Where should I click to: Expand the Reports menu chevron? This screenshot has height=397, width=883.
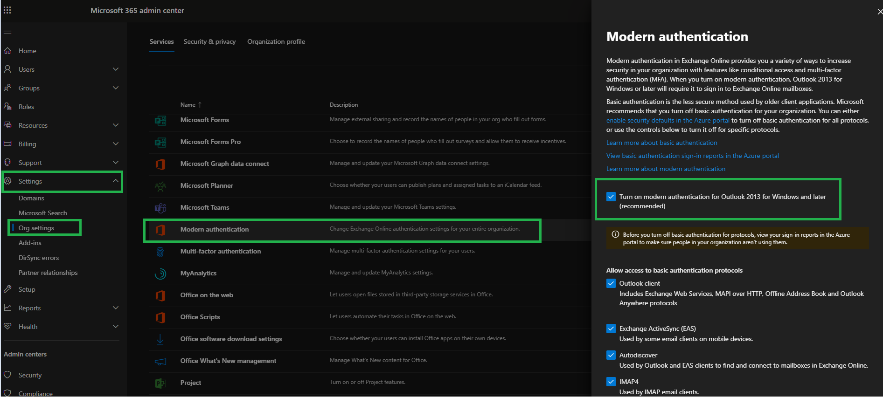pos(116,308)
